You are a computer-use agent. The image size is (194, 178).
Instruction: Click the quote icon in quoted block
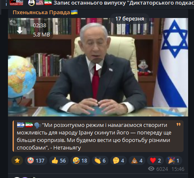pyautogui.click(x=178, y=124)
